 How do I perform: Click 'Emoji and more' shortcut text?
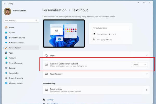pyautogui.click(x=106, y=34)
